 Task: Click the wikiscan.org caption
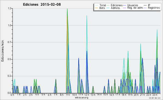81,98
